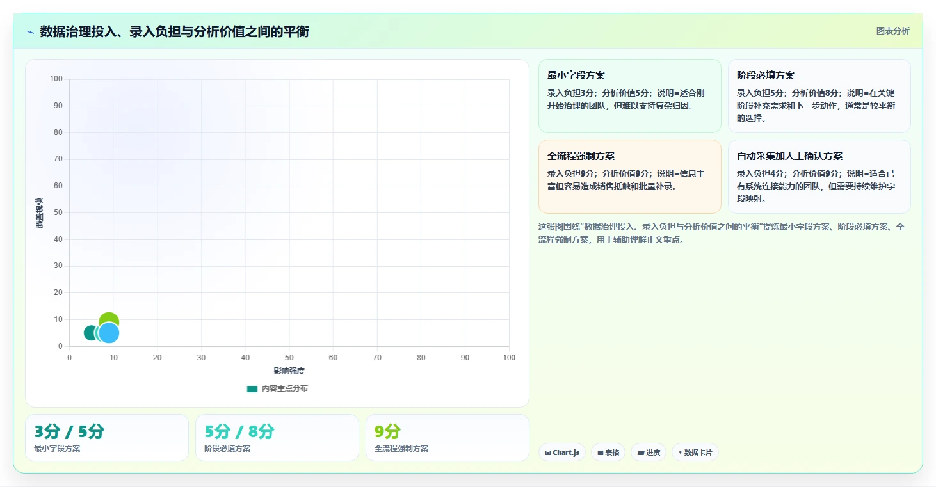Click y-axis tick label 80

(58, 132)
